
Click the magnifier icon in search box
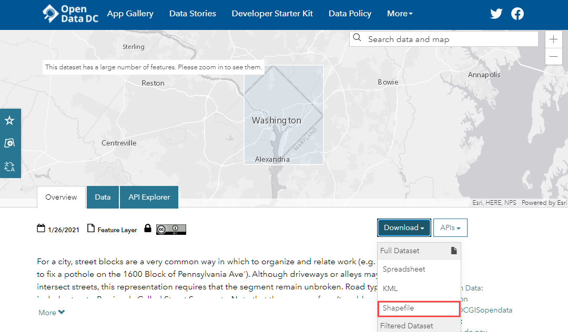(x=358, y=38)
